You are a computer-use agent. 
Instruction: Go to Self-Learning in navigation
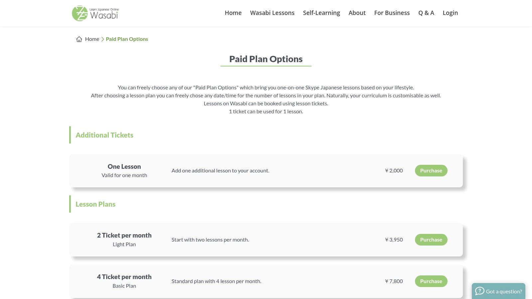point(321,13)
